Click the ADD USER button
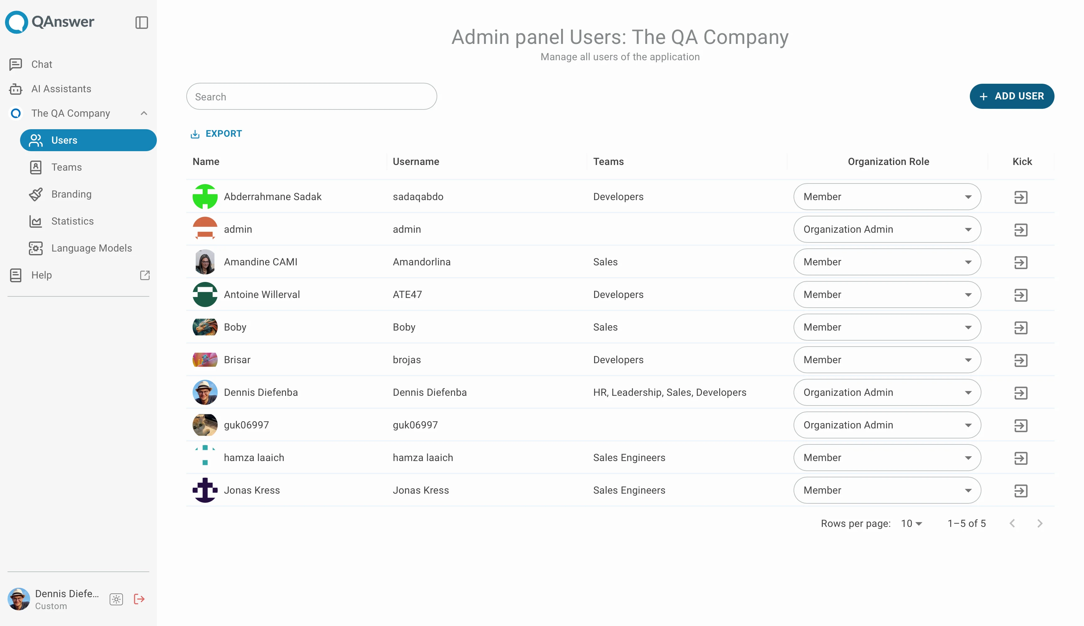1084x626 pixels. (x=1011, y=96)
